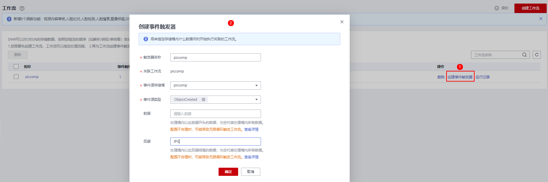Dismiss the new-functions notice banner
The height and width of the screenshot is (182, 548).
tap(541, 19)
